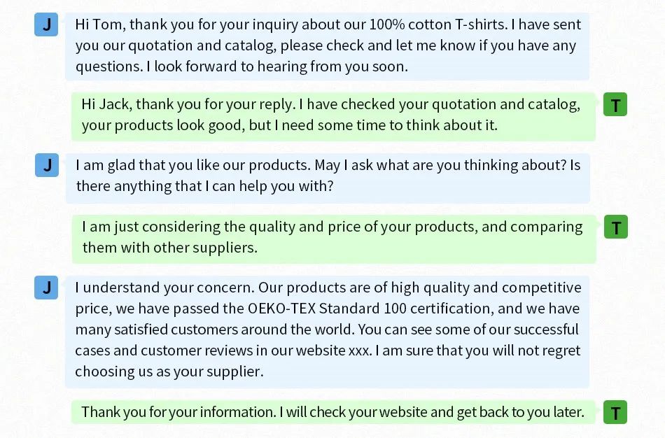
Task: Click J avatar beside 'I understand your concern' message
Action: click(x=46, y=288)
